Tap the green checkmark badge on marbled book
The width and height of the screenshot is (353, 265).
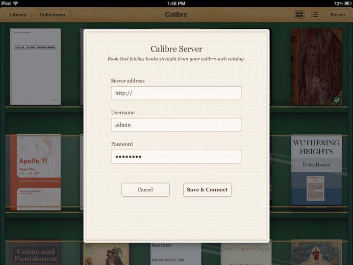(337, 100)
